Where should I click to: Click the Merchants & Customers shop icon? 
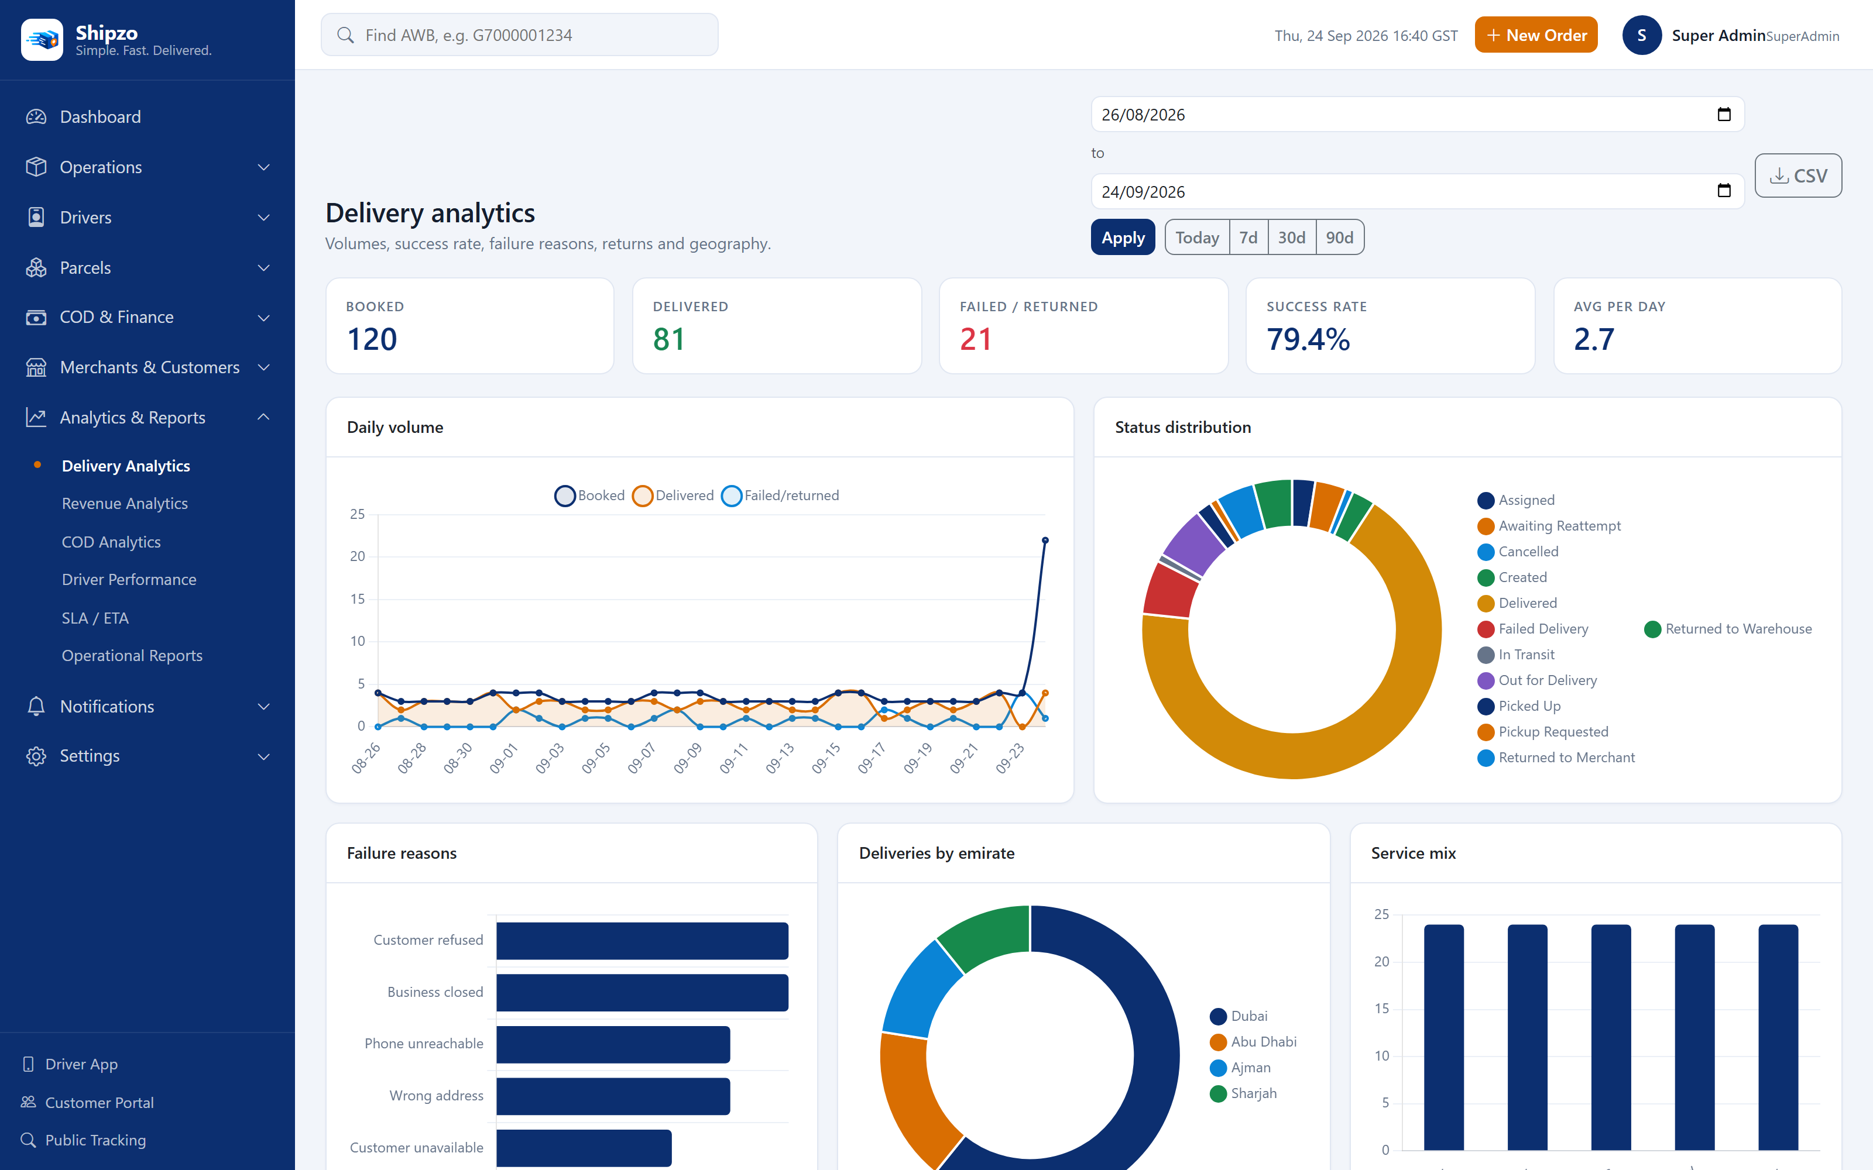pyautogui.click(x=36, y=367)
